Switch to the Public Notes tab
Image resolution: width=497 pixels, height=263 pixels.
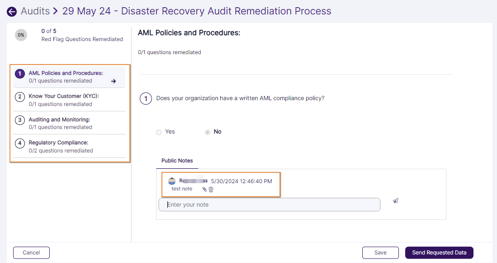pos(177,161)
